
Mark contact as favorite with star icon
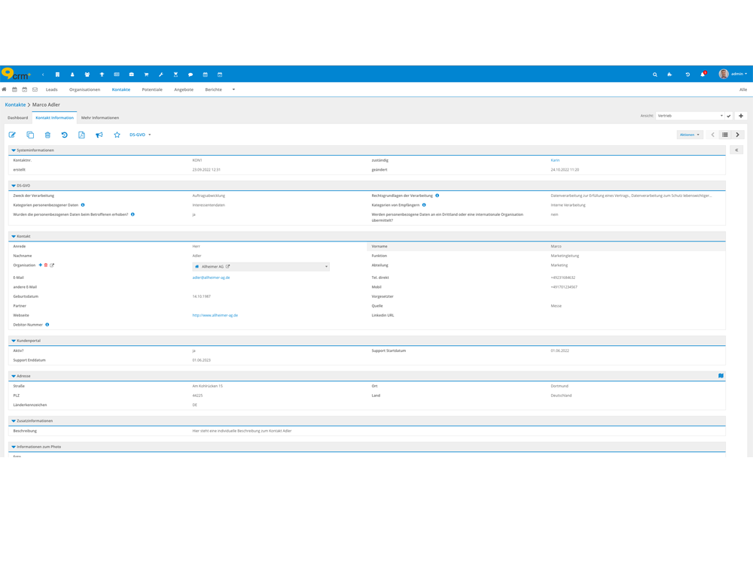click(117, 135)
